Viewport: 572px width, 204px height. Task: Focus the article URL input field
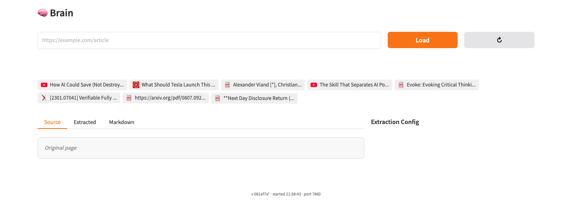[x=209, y=40]
